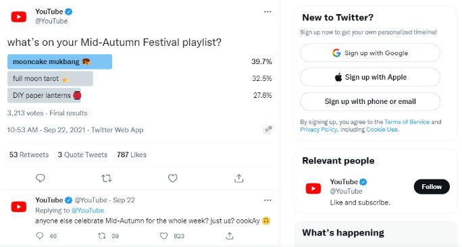462x247 pixels.
Task: Select the mooncake mukbang poll bar
Action: [x=59, y=61]
